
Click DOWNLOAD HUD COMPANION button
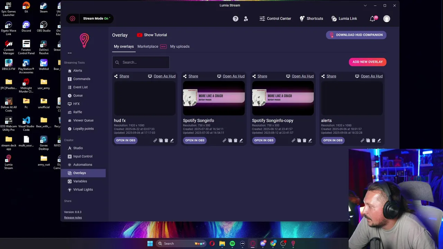coord(356,35)
